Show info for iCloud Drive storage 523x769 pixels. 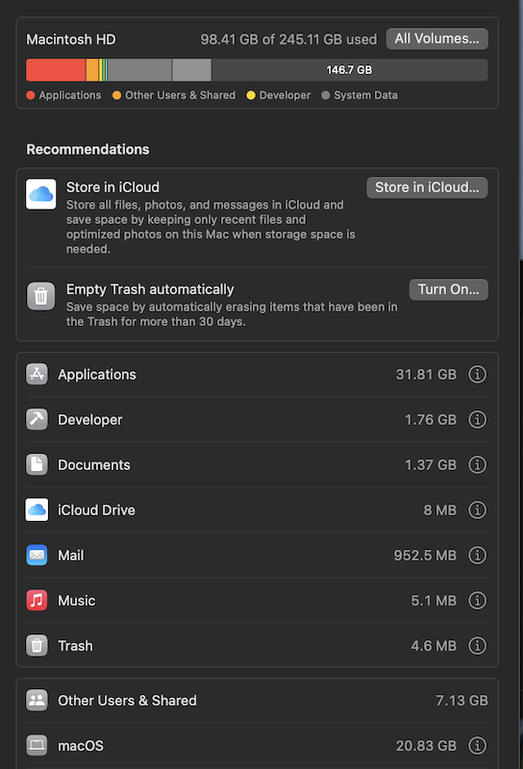click(478, 509)
